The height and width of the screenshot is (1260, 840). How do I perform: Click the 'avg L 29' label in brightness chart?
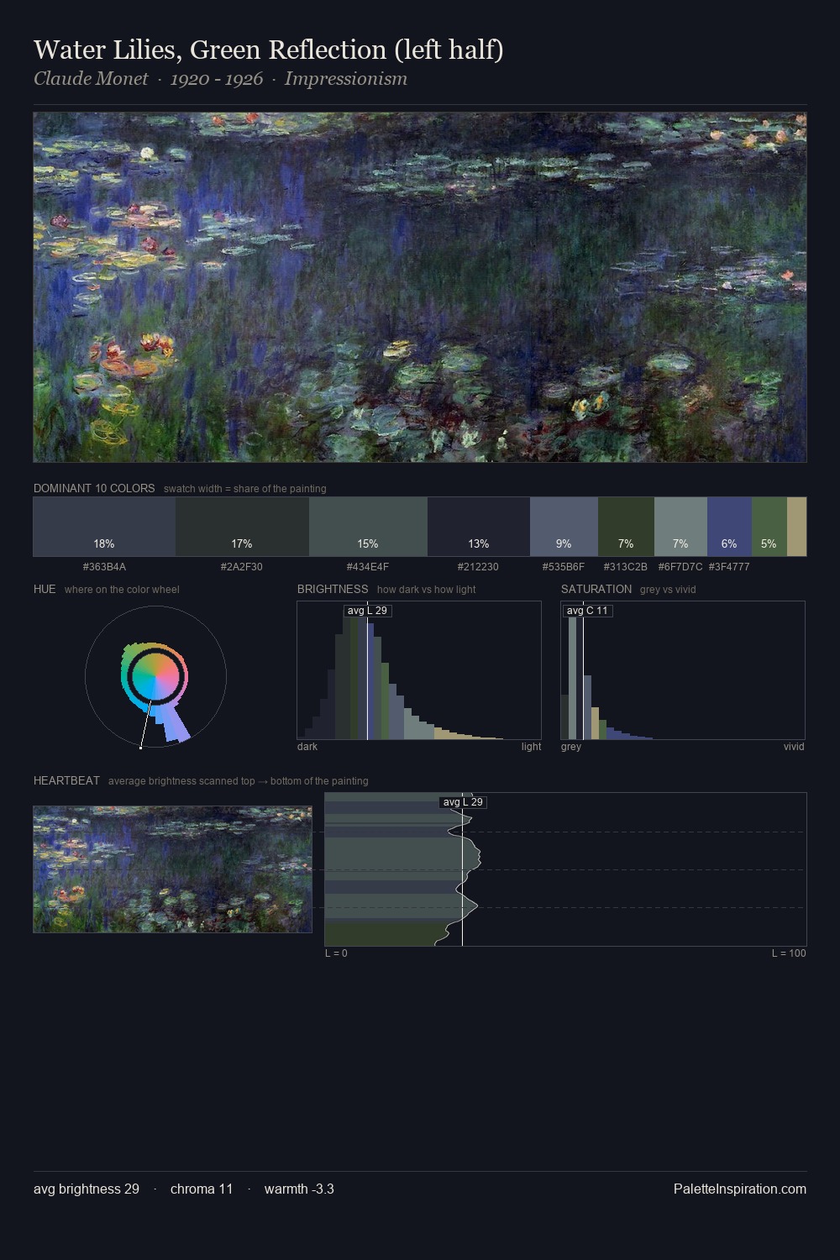pos(368,611)
